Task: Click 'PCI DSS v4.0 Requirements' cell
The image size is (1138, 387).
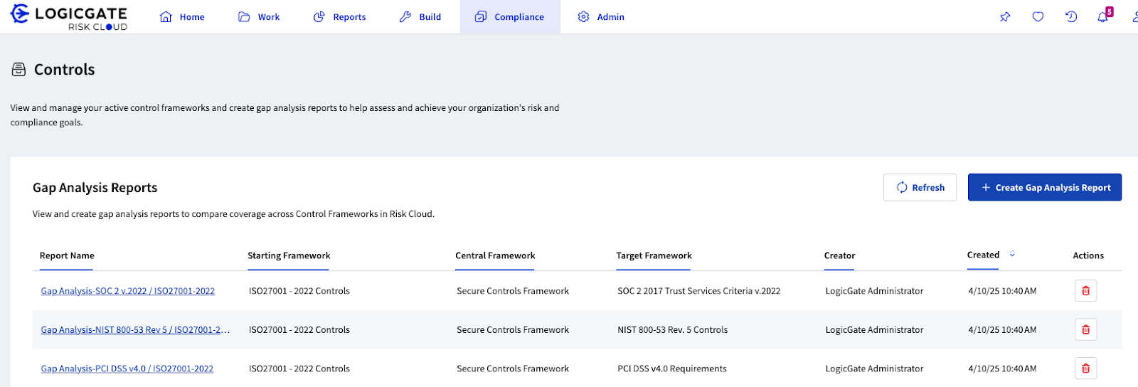Action: (x=672, y=369)
